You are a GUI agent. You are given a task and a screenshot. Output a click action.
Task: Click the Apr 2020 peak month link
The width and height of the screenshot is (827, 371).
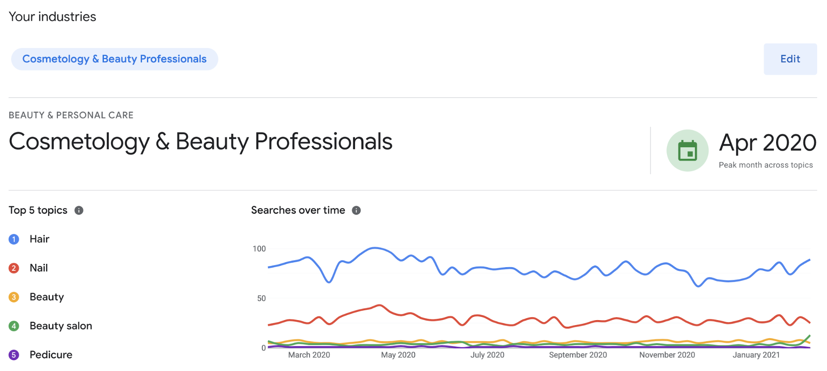pyautogui.click(x=767, y=143)
